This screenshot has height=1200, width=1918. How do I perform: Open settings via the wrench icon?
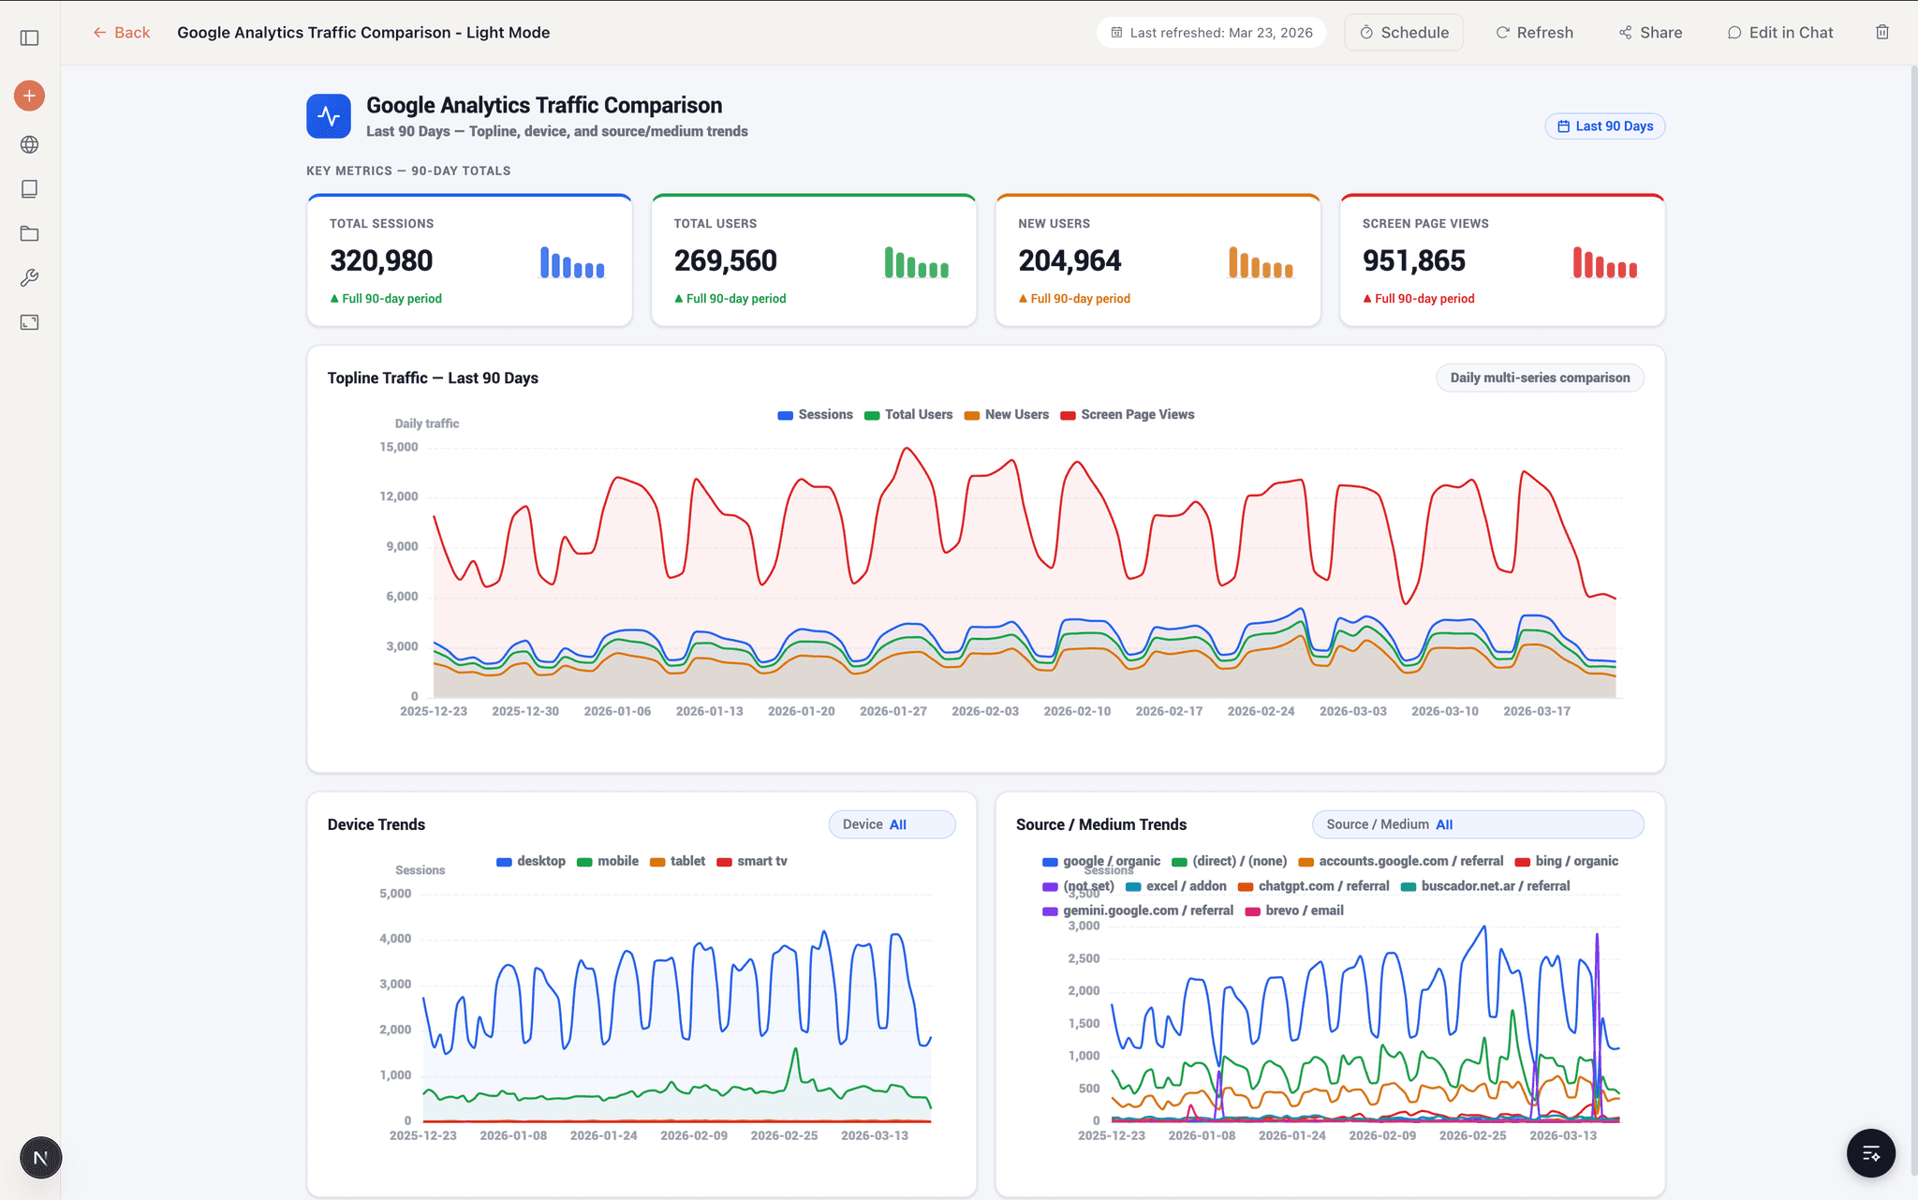pos(29,277)
